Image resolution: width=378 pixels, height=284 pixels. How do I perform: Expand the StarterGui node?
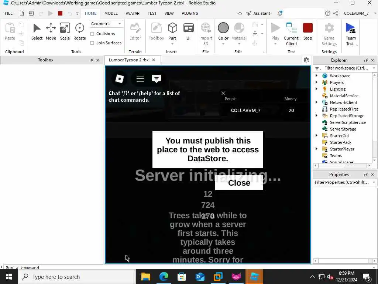pyautogui.click(x=316, y=135)
